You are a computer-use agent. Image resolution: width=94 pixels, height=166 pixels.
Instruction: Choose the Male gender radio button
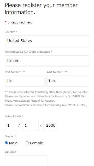(6, 143)
